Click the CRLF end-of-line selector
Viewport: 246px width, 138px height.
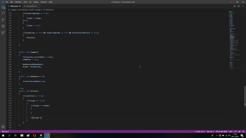coord(231,131)
